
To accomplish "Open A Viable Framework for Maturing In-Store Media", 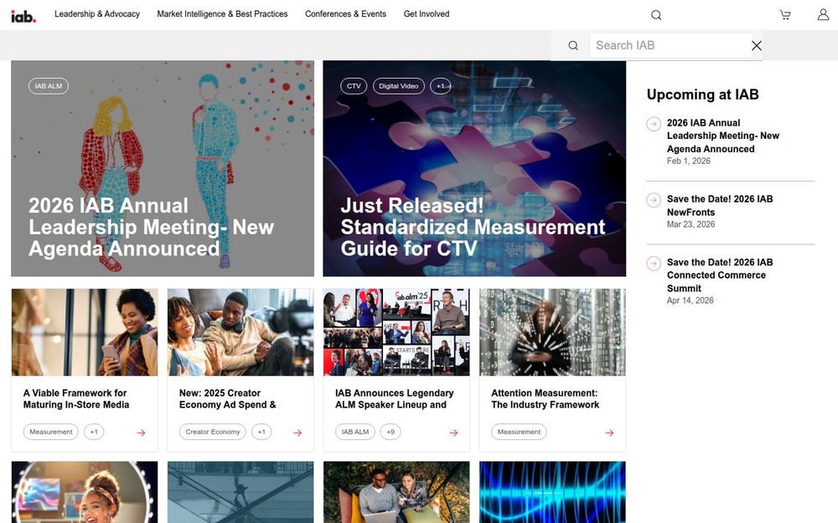I will coord(76,398).
